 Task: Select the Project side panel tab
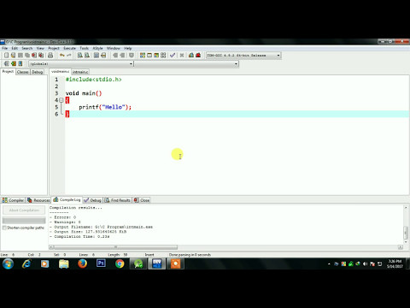tap(8, 72)
